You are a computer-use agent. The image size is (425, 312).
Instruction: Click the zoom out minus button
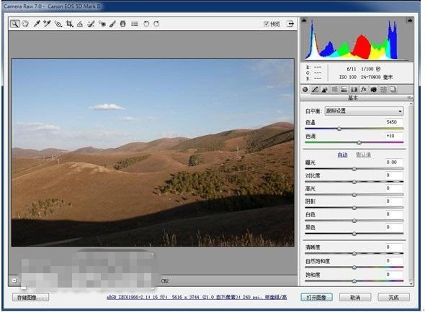coord(14,281)
